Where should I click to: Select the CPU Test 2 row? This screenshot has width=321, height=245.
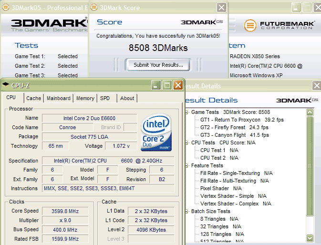pyautogui.click(x=219, y=158)
